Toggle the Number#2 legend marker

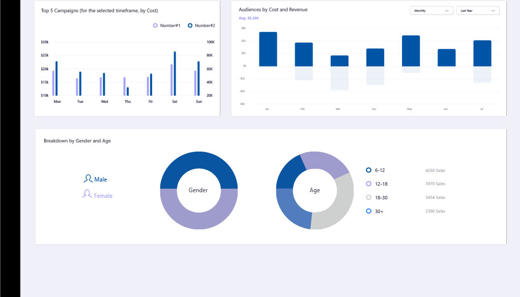pos(190,25)
